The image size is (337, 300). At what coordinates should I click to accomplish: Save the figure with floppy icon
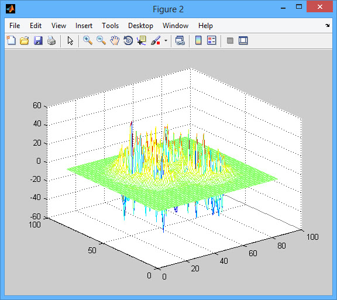point(38,40)
